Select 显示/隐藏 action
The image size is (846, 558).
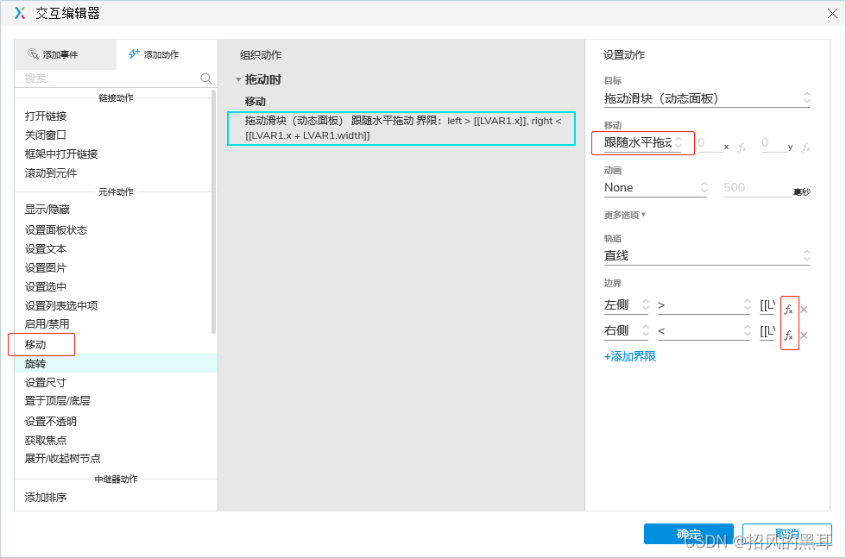point(47,210)
